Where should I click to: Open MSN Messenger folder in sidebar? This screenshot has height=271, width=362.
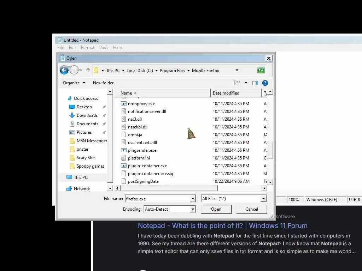point(88,141)
